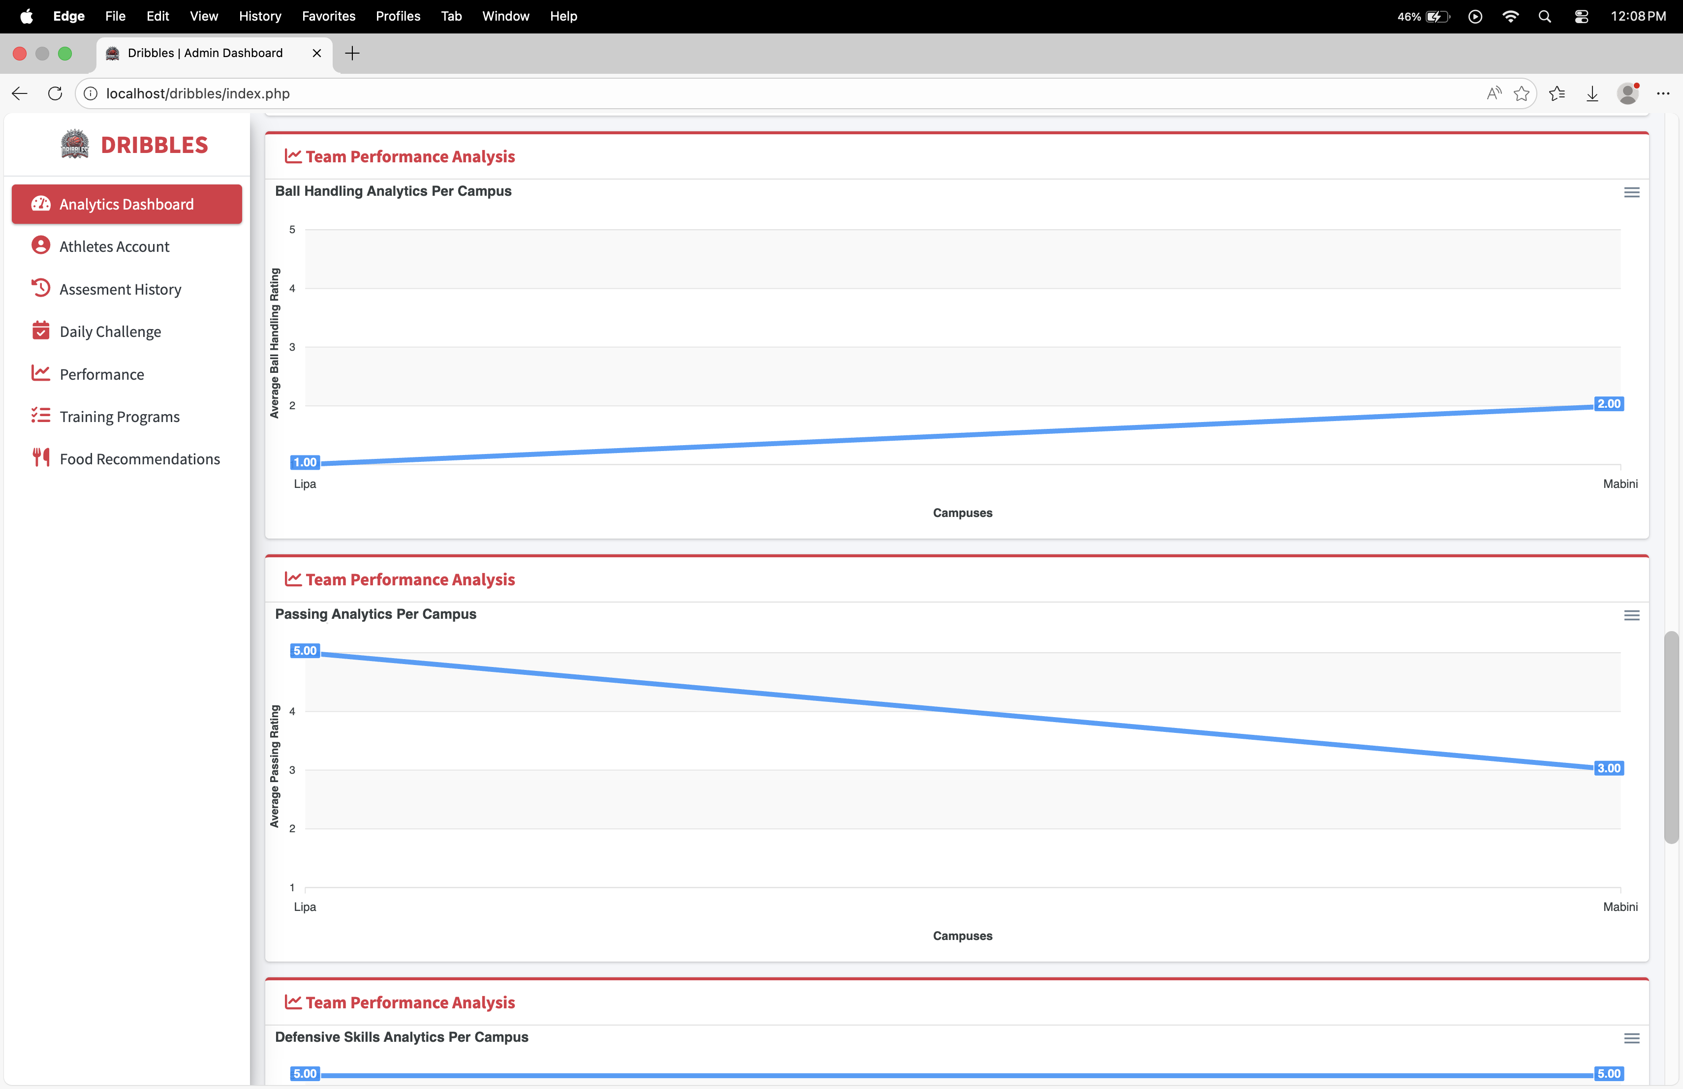Open Passing Analytics chart hamburger menu
The image size is (1683, 1089).
click(x=1631, y=615)
